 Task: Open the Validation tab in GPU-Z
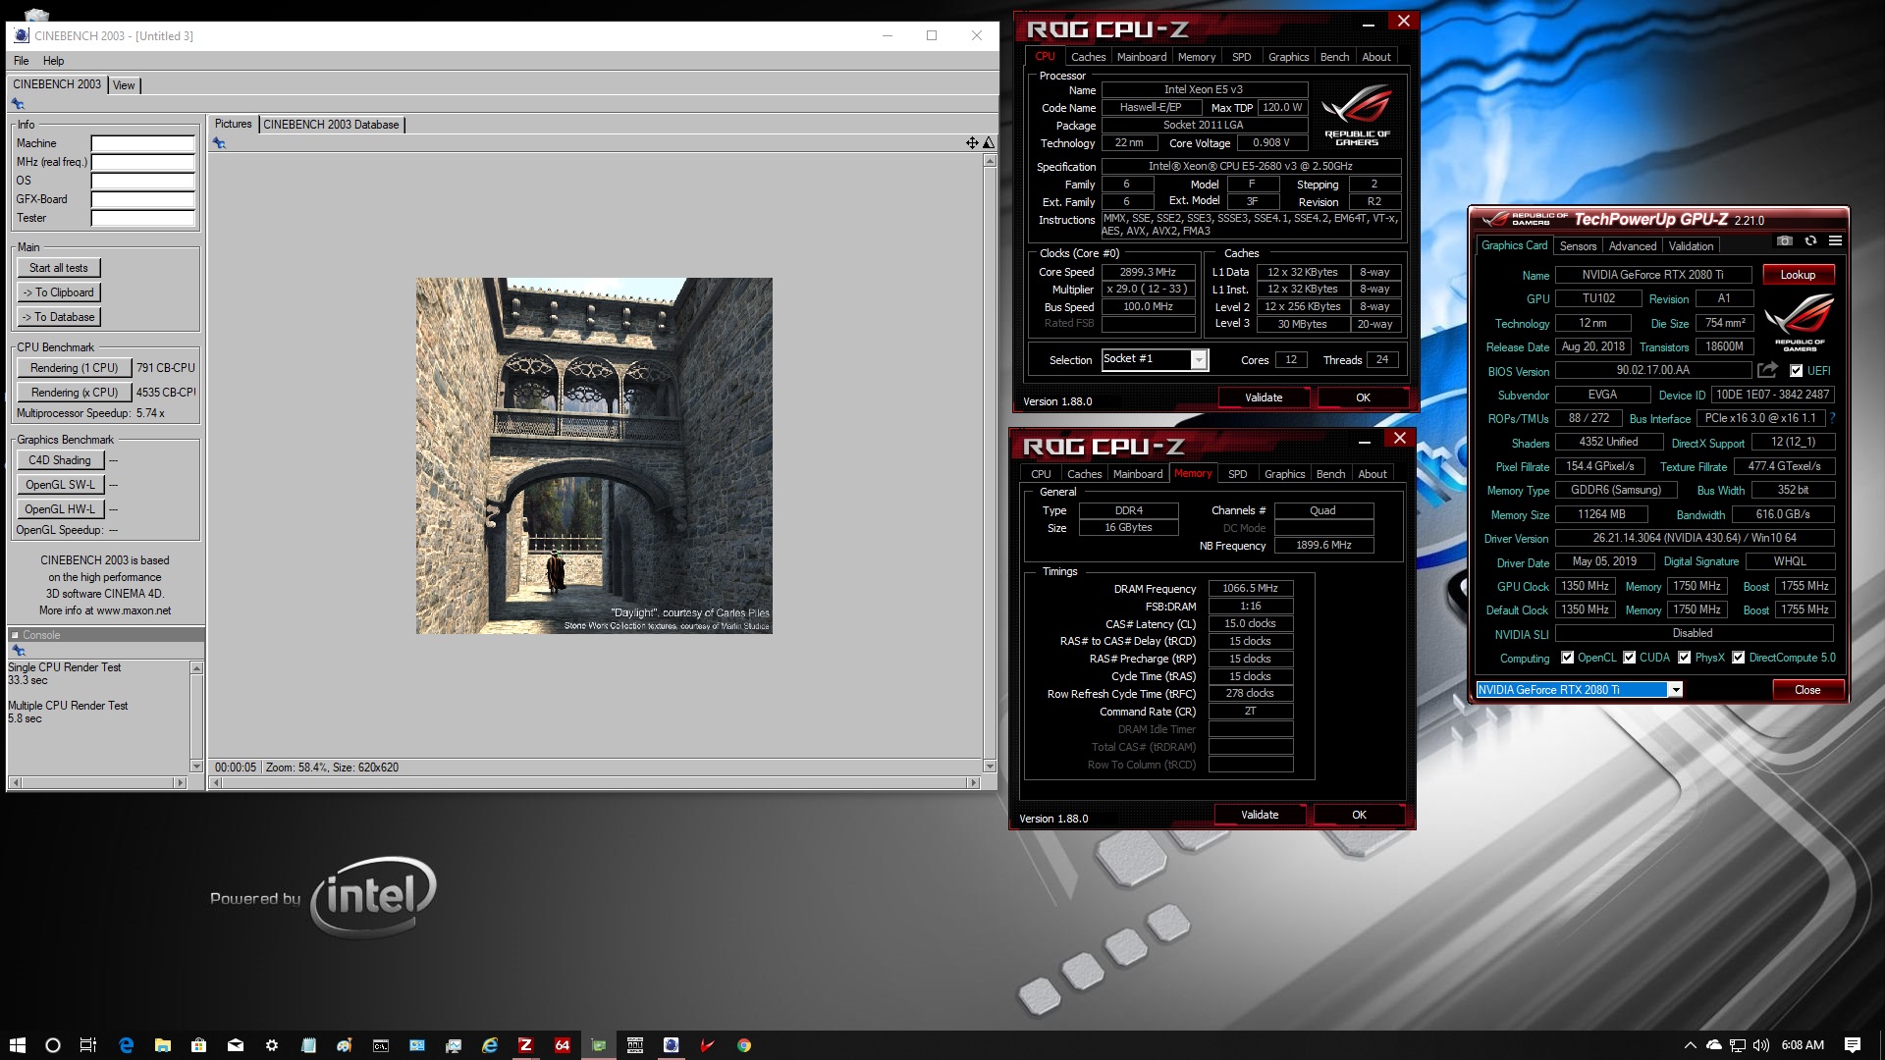(1691, 246)
